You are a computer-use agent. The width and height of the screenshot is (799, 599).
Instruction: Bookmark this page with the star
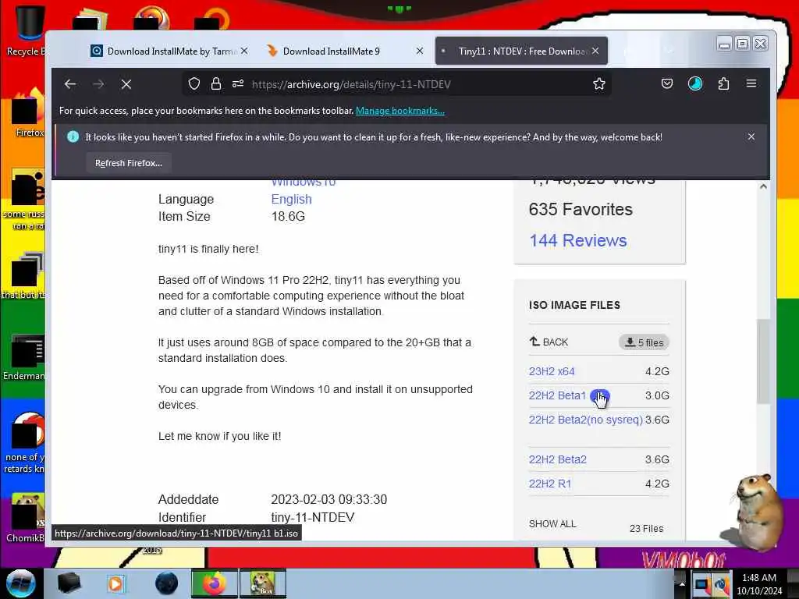599,84
